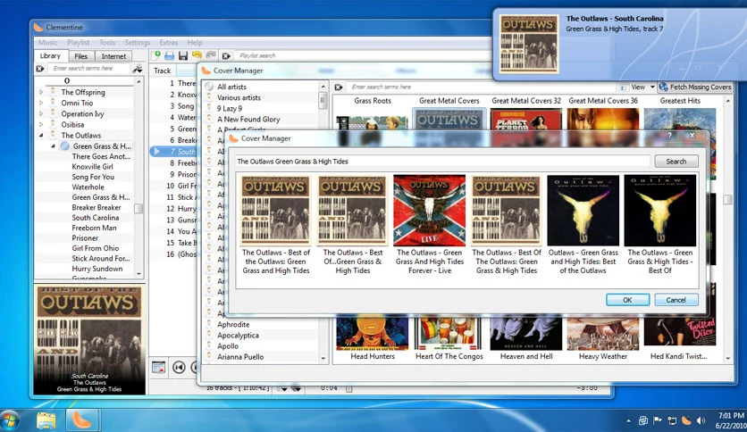Expand the Osibisa artist node
The image size is (747, 432).
(x=41, y=125)
